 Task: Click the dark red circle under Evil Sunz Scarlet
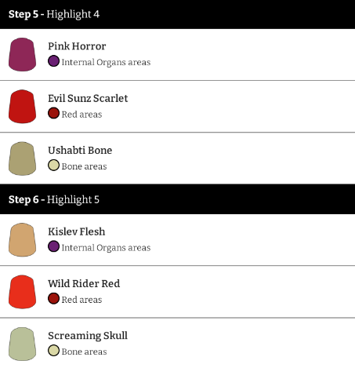click(x=53, y=113)
